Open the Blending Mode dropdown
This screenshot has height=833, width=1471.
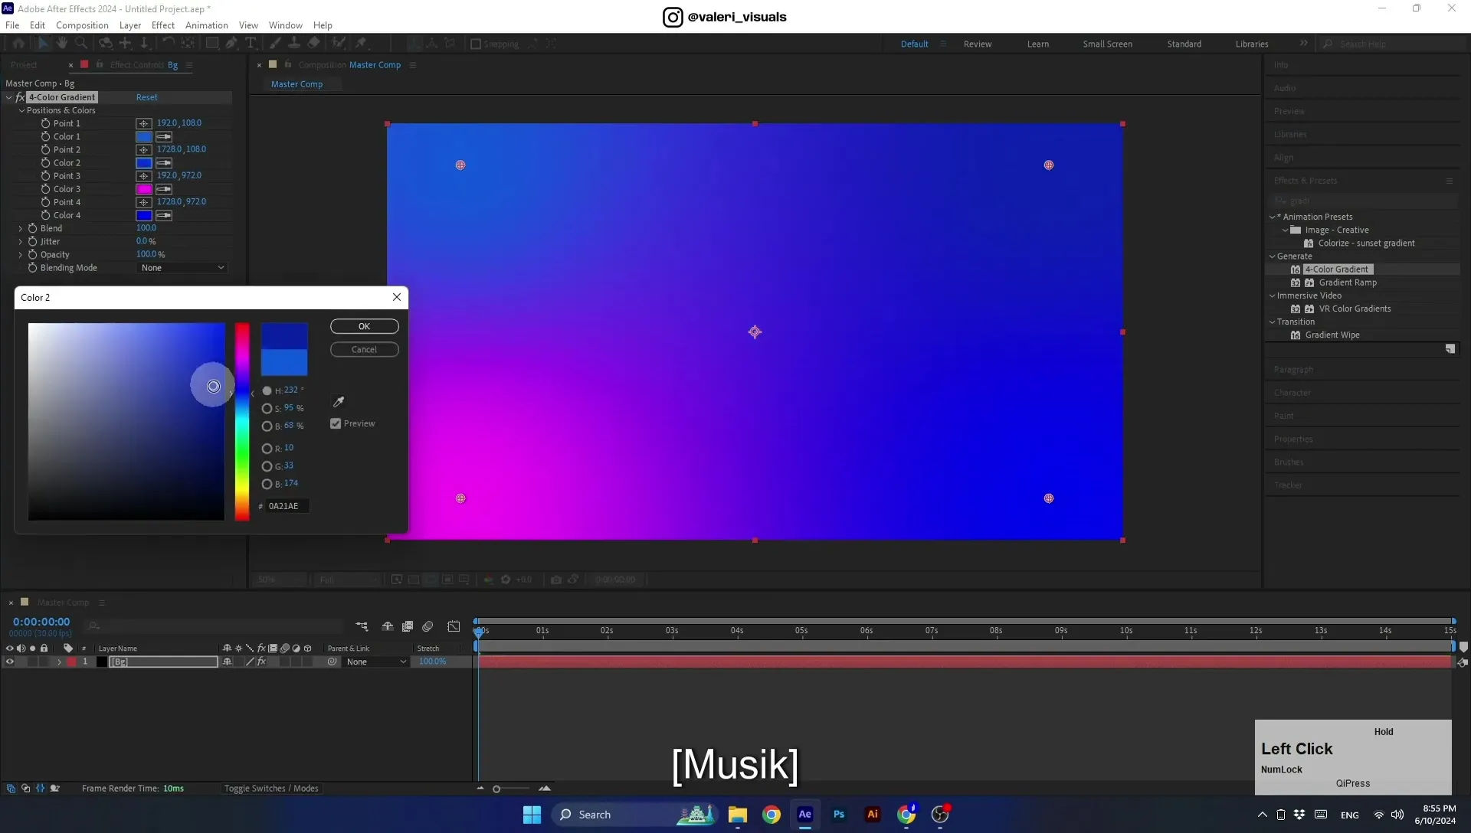182,268
